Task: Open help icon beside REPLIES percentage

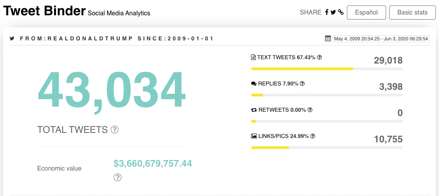Action: [302, 83]
